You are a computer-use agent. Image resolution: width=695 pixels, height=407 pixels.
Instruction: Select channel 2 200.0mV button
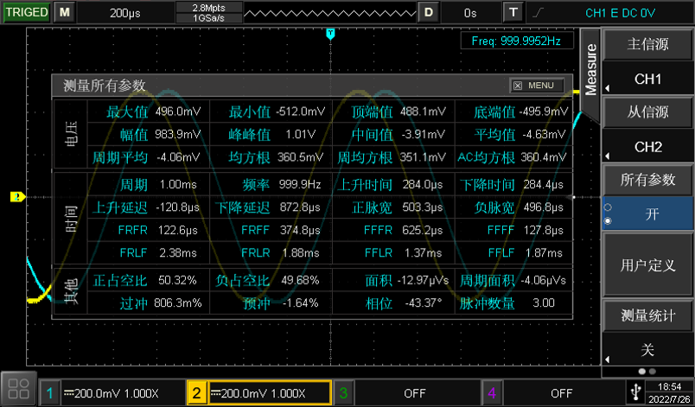(x=258, y=392)
